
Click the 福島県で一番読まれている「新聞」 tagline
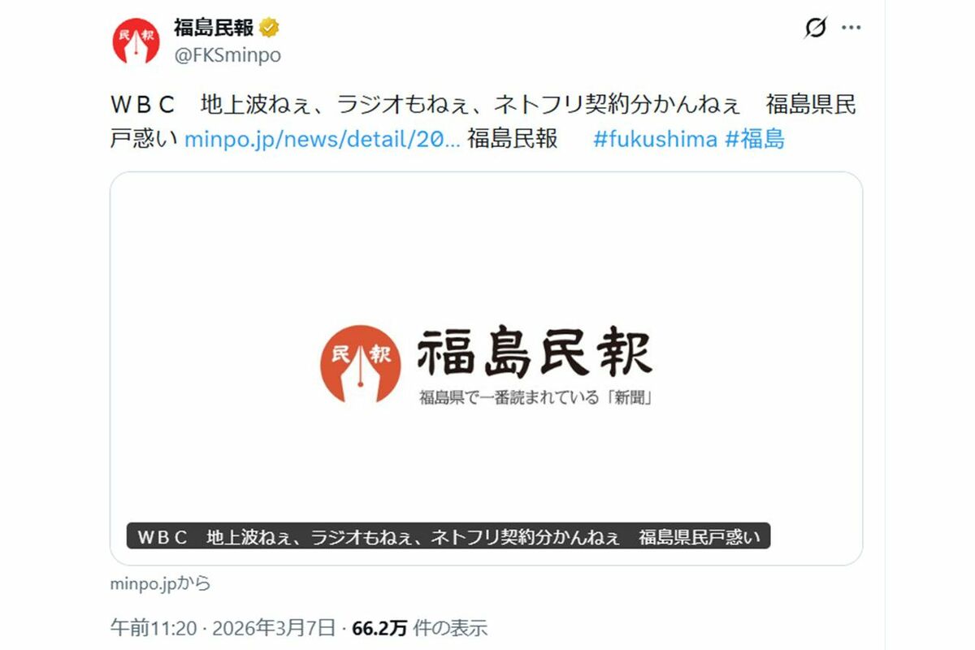tap(535, 398)
